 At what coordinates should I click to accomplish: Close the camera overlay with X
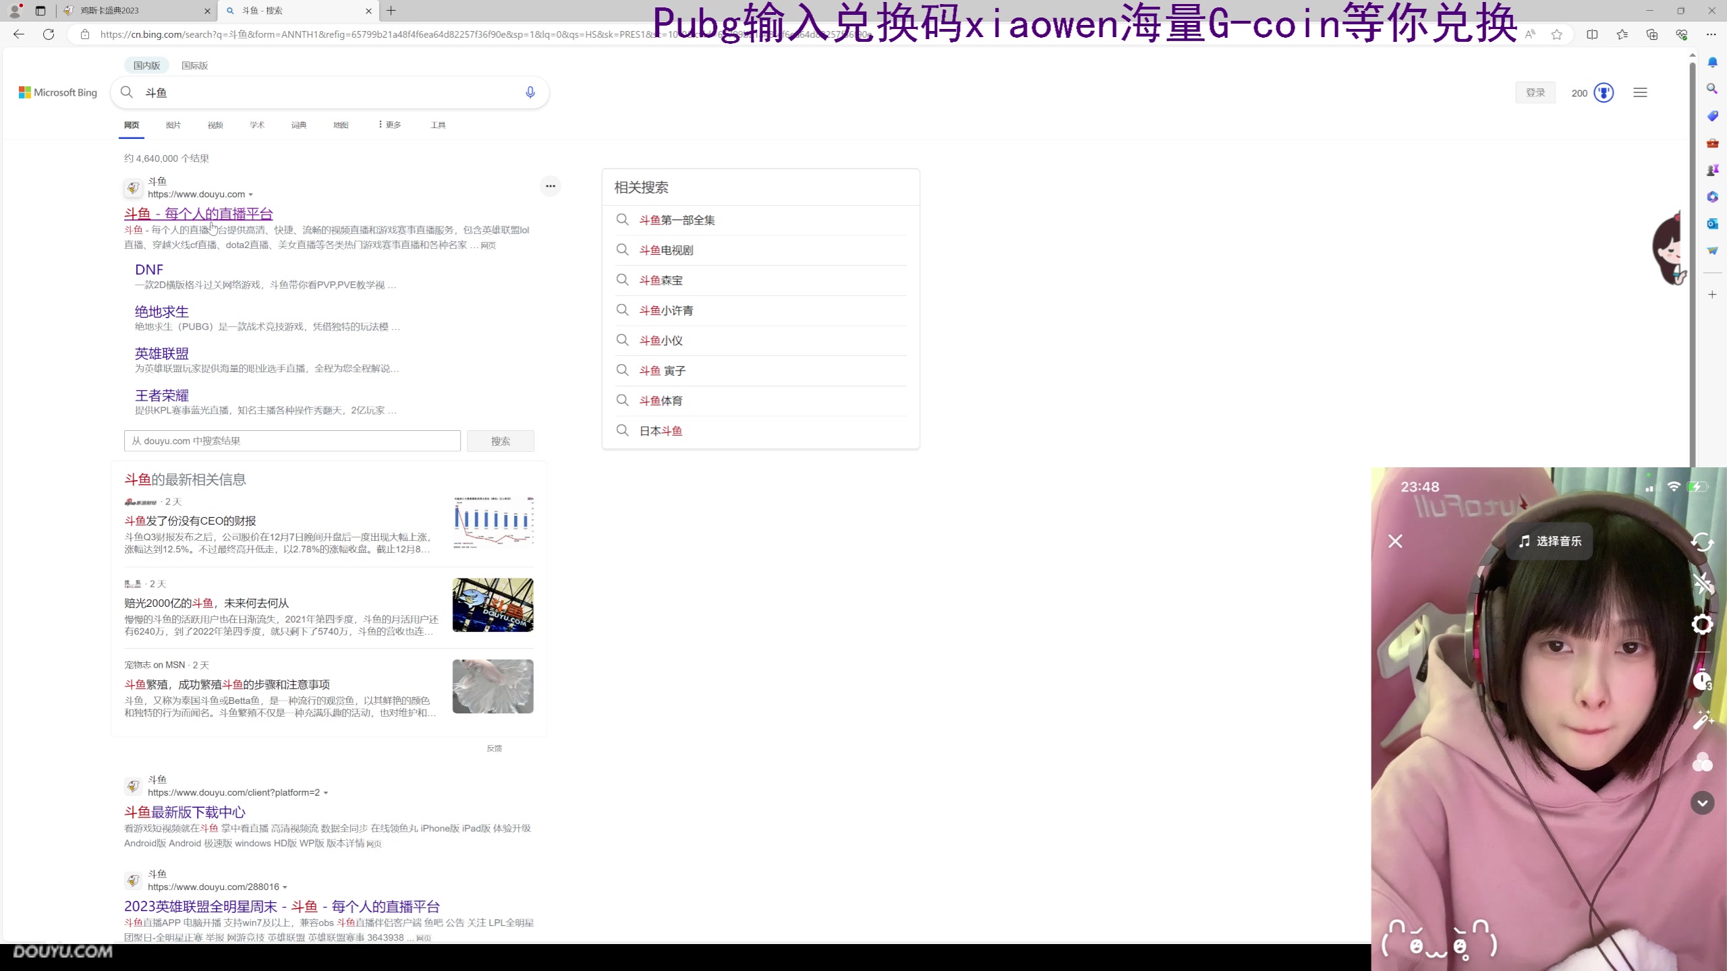1395,541
